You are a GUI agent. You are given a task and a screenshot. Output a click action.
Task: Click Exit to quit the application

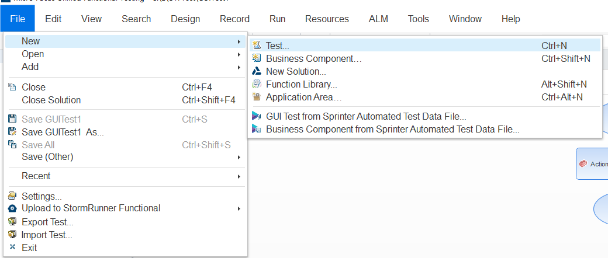pyautogui.click(x=29, y=247)
